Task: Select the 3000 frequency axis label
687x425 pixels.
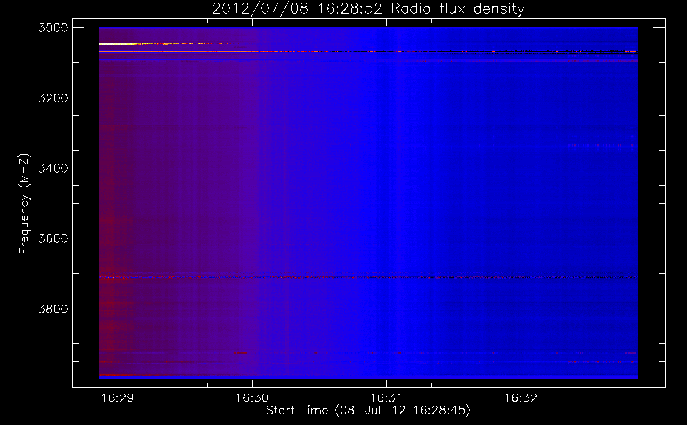Action: (53, 28)
